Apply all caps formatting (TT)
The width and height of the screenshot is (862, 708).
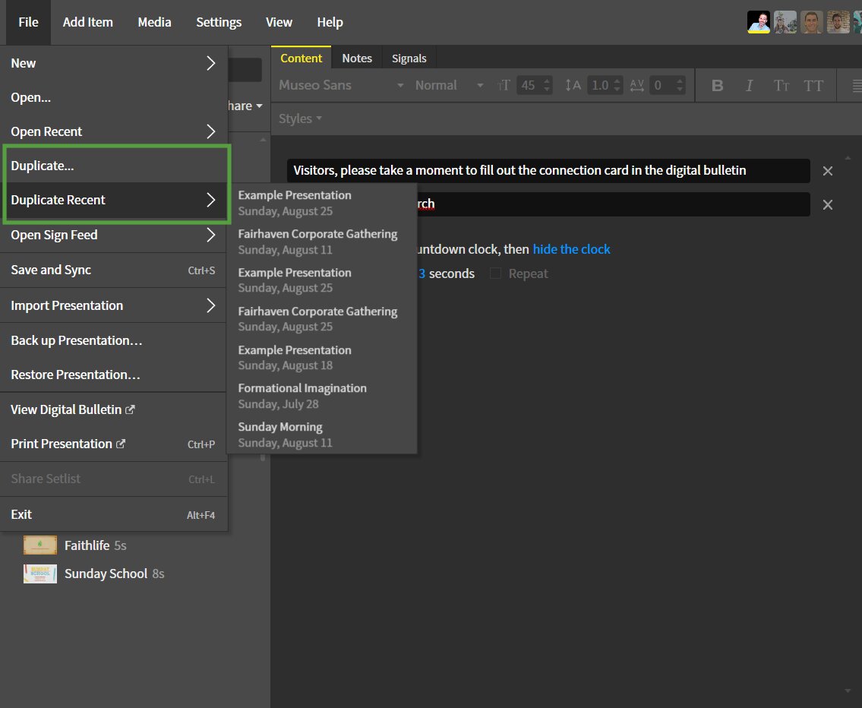click(813, 86)
